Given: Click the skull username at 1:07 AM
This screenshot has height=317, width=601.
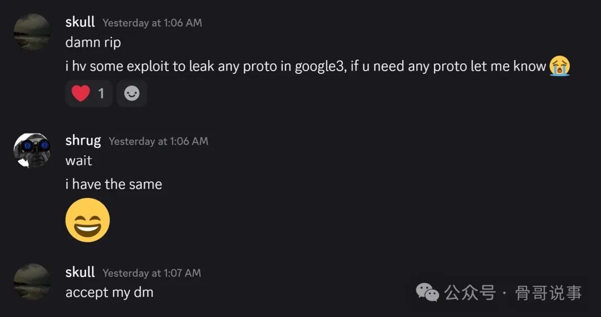Looking at the screenshot, I should pos(80,272).
